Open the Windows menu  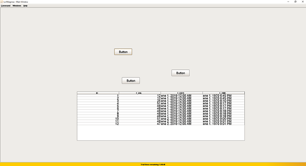[17, 6]
